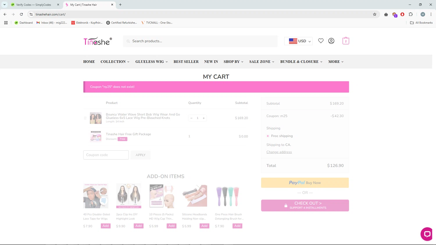Screen dimensions: 436x245
Task: Open a new browser tab
Action: [x=120, y=5]
